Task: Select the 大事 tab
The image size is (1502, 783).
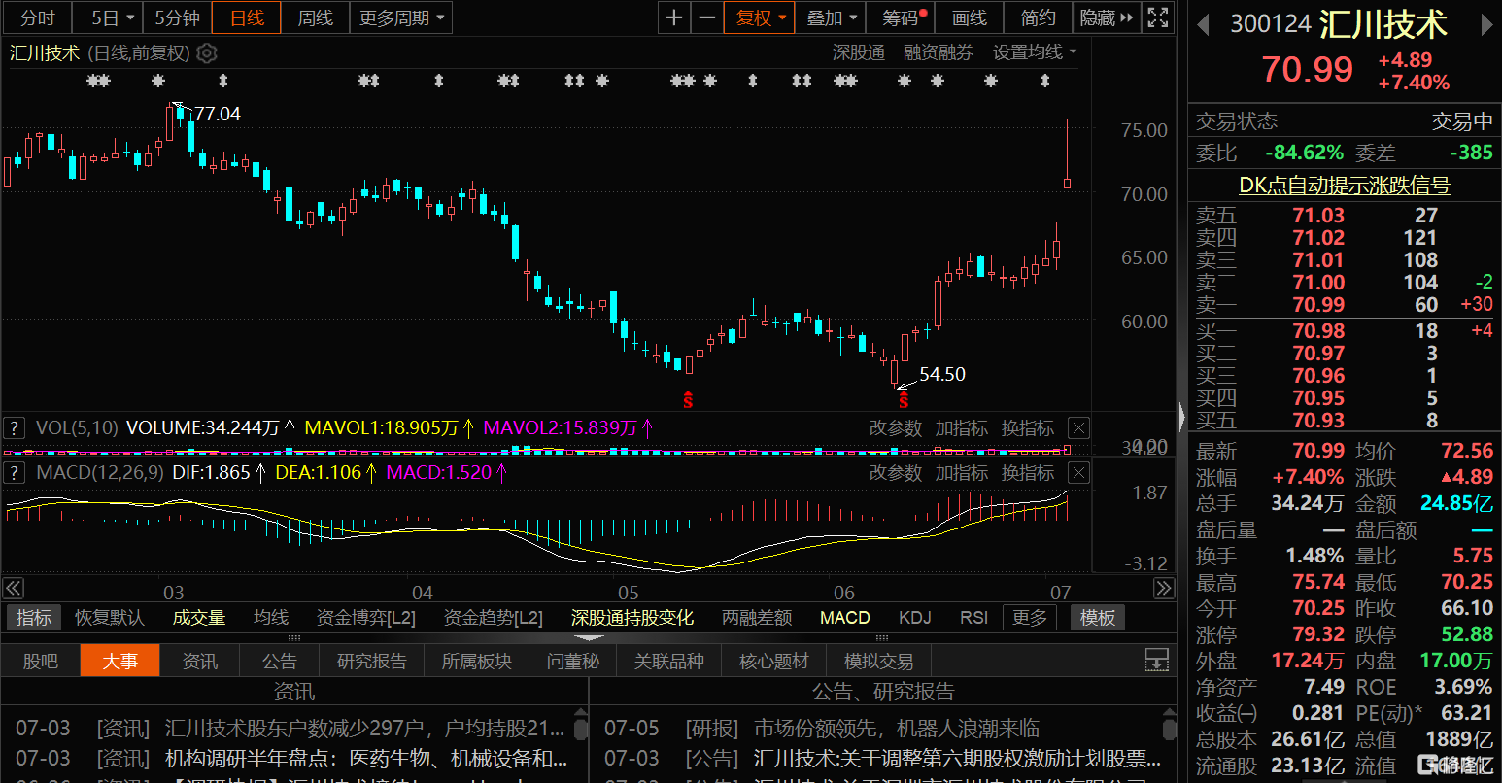Action: pyautogui.click(x=119, y=661)
